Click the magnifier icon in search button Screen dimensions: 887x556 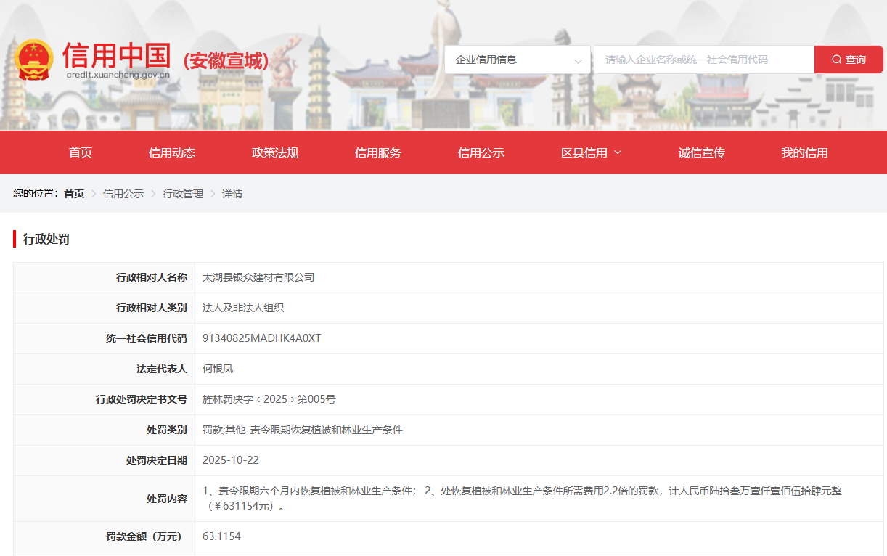837,60
